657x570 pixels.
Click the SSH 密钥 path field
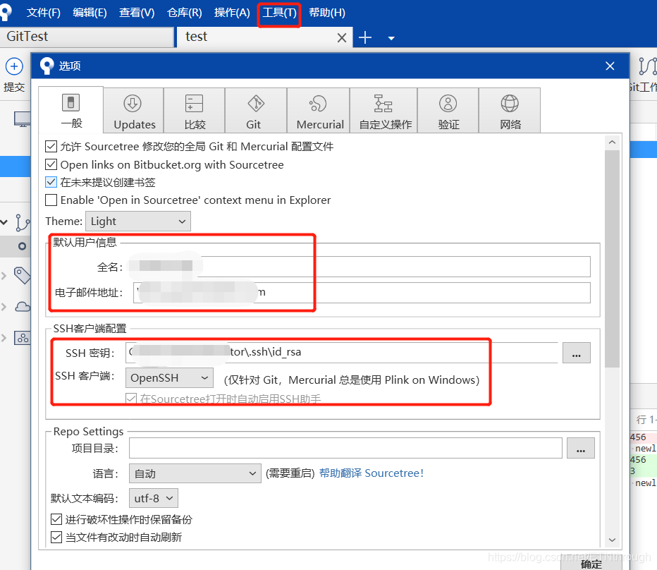coord(341,353)
